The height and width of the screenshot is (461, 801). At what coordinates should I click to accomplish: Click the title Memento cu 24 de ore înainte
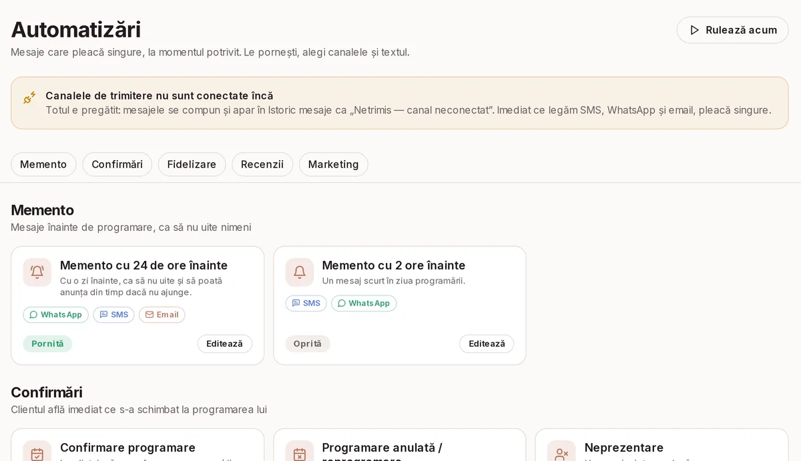tap(144, 266)
